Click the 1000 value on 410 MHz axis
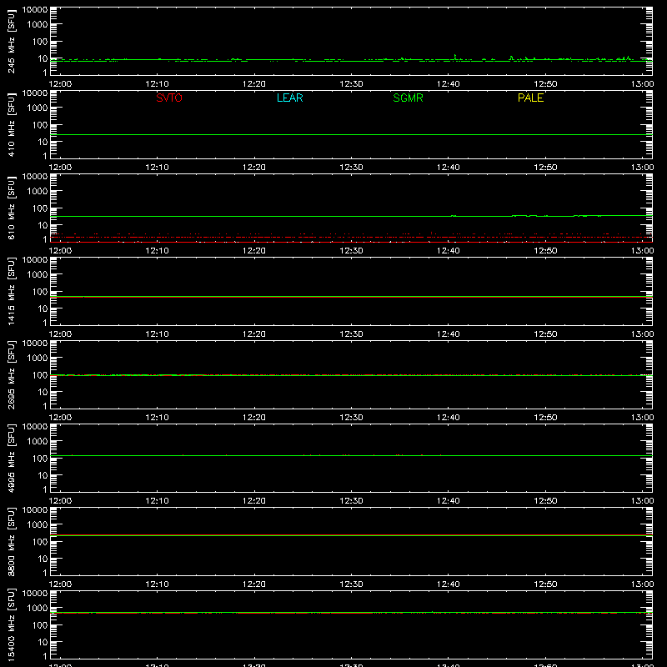 point(38,108)
